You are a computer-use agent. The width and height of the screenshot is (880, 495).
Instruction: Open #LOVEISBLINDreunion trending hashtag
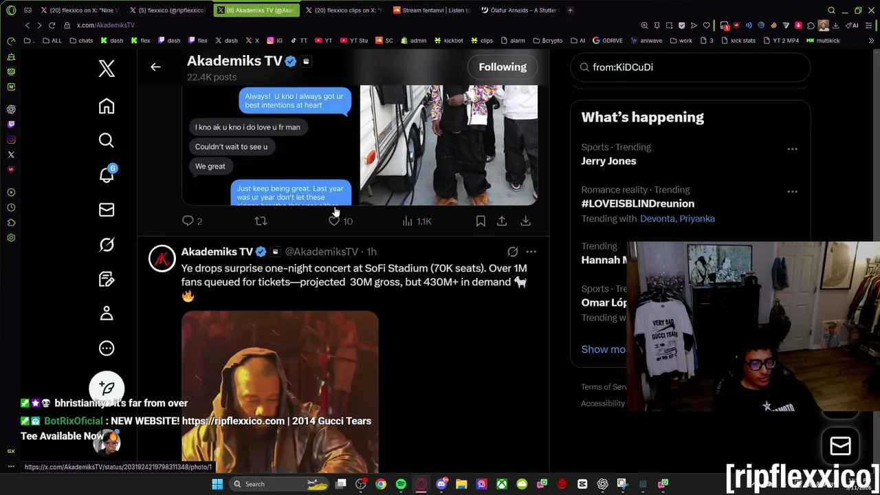tap(638, 203)
